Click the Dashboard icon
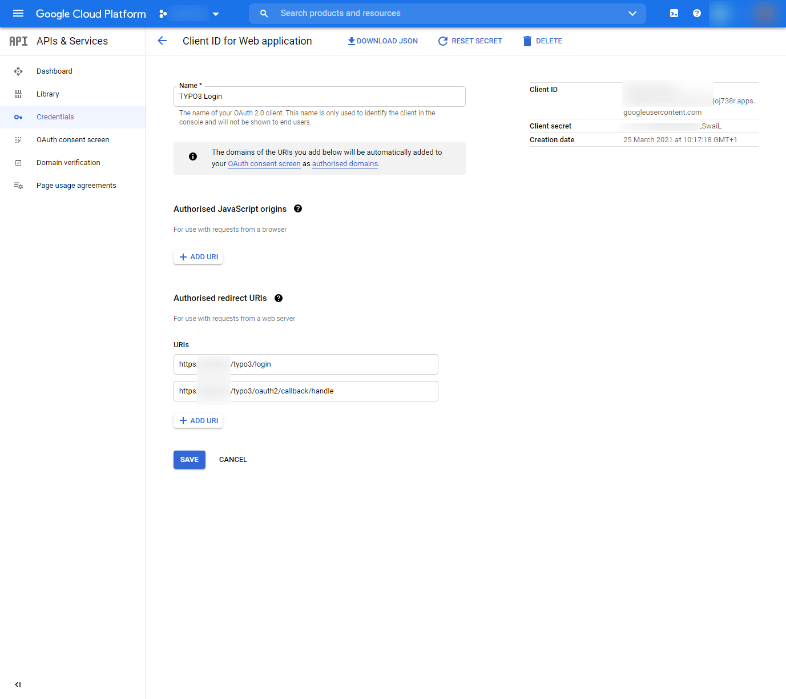 coord(18,71)
